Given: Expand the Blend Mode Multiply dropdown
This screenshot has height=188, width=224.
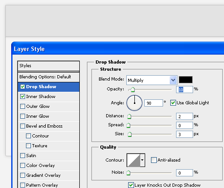Looking at the screenshot, I should tap(152, 80).
